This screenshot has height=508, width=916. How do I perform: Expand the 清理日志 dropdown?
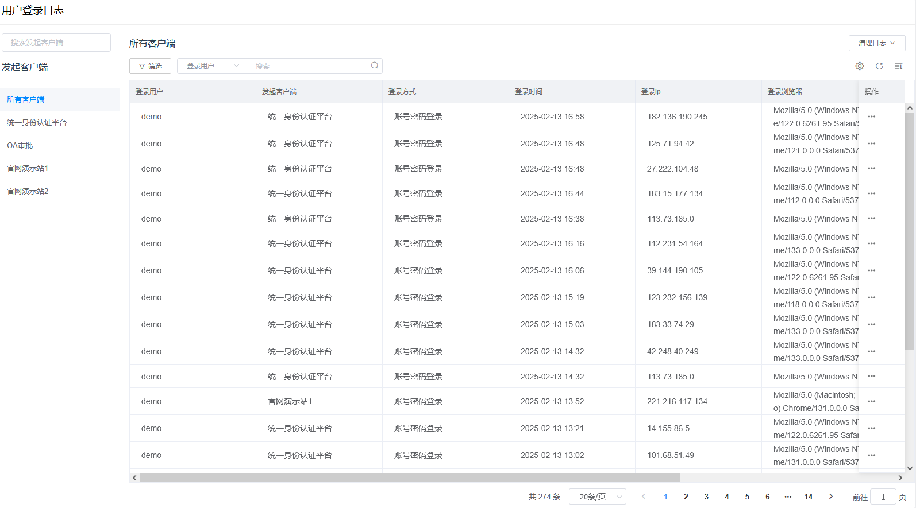tap(877, 43)
